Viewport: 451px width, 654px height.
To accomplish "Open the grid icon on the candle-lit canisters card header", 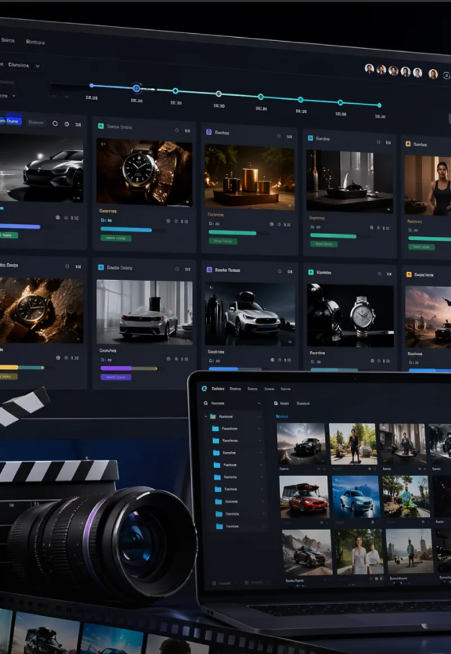I will click(x=290, y=136).
